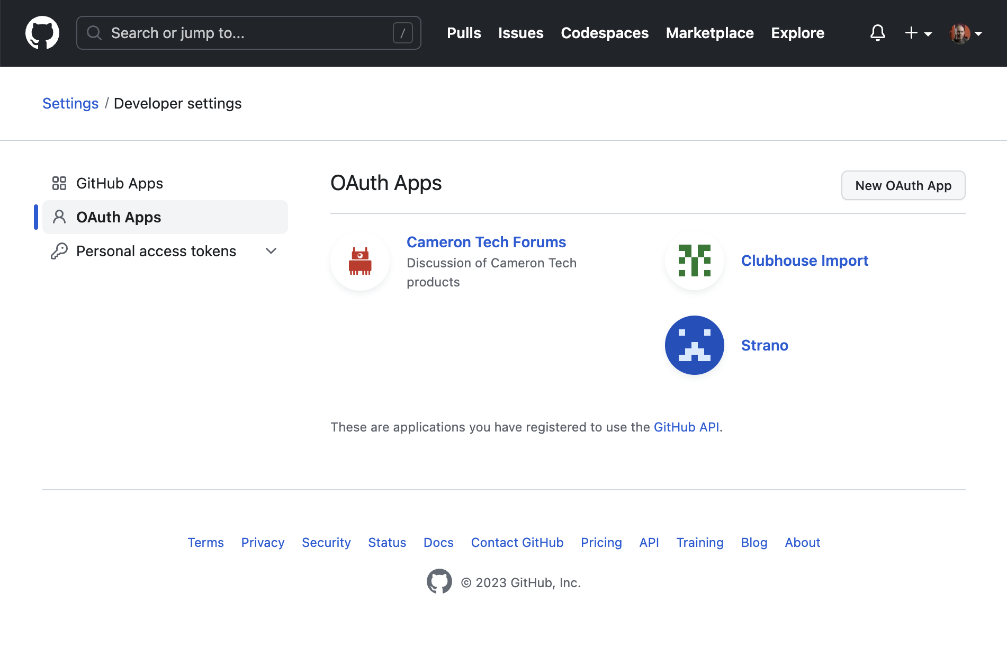
Task: Click the GitHub API link
Action: pos(686,427)
